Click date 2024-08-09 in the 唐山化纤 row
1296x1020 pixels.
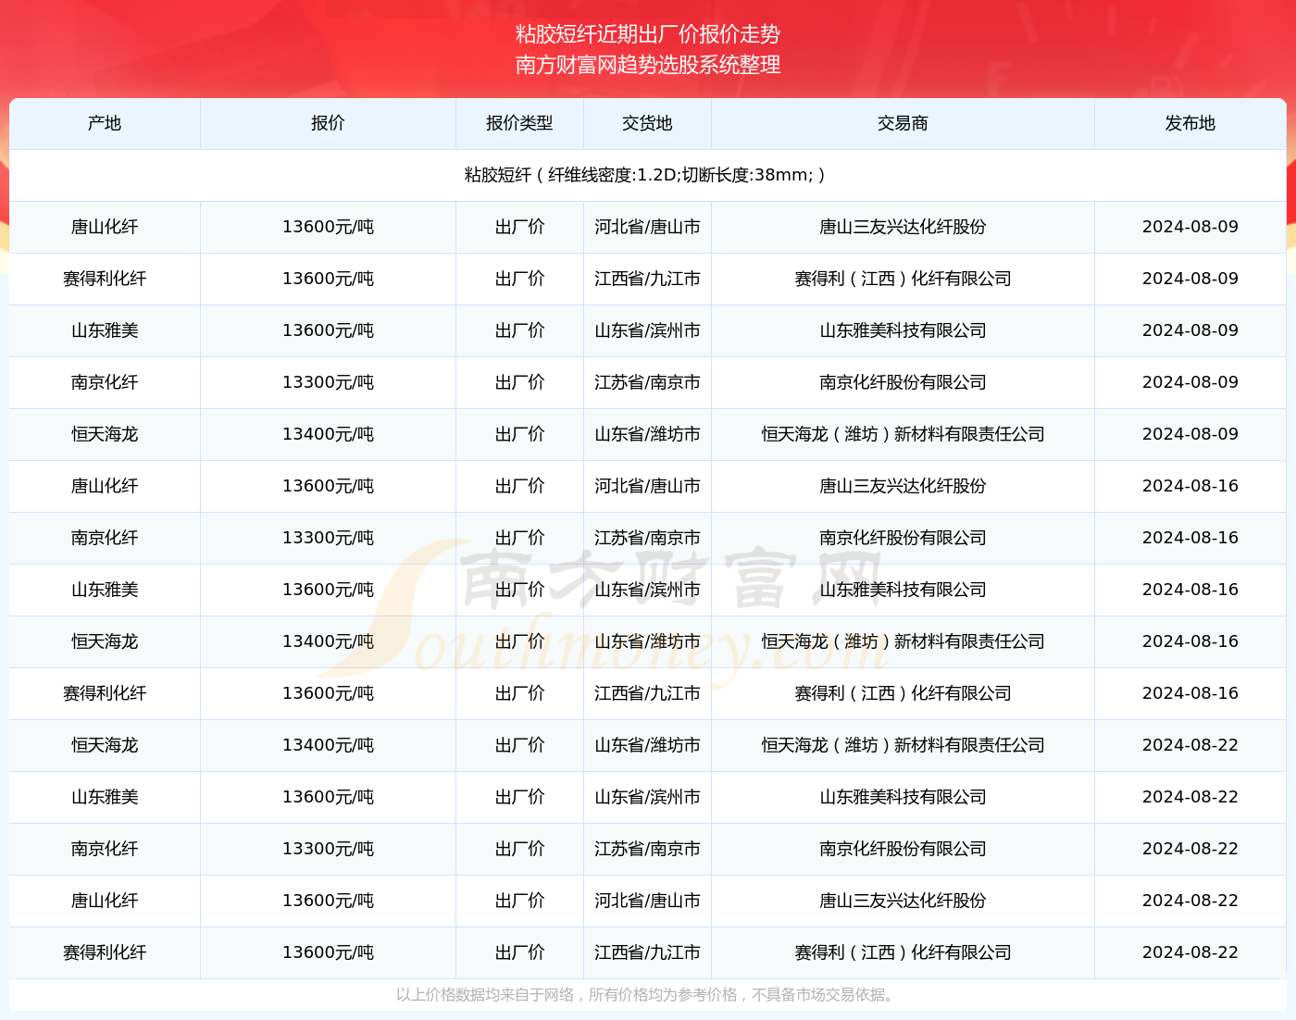point(1190,227)
